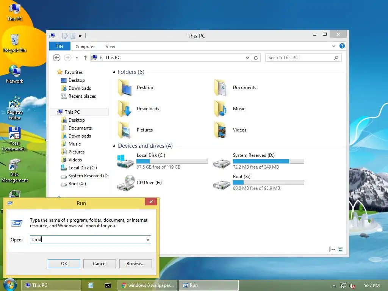Click Cancel in the Run dialog
The image size is (388, 291).
[100, 264]
